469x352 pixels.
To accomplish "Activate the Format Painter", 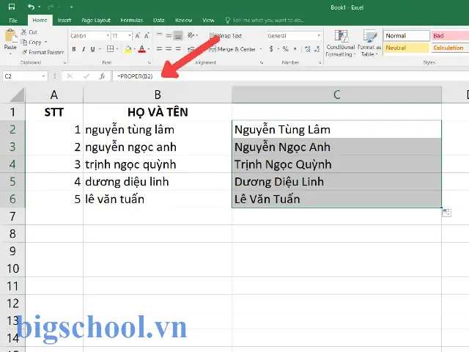I will click(x=43, y=52).
